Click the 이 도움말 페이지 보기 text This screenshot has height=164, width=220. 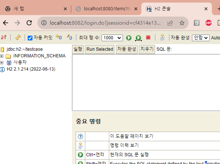[x=132, y=136]
